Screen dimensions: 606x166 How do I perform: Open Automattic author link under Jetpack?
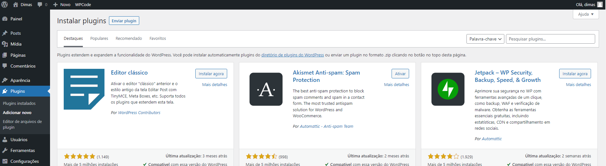[492, 139]
